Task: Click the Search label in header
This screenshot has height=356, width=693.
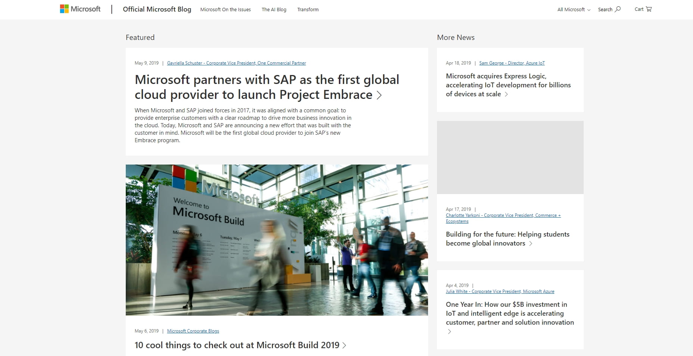Action: [605, 10]
